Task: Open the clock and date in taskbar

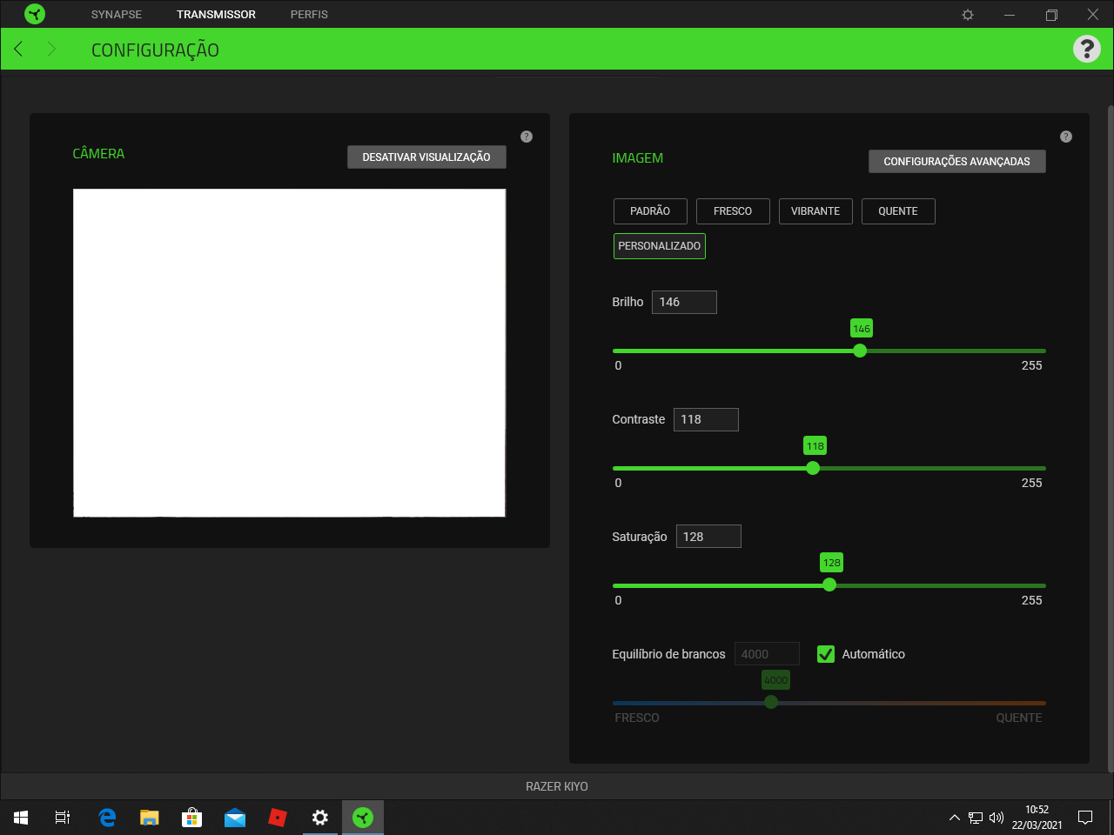Action: (x=1037, y=818)
